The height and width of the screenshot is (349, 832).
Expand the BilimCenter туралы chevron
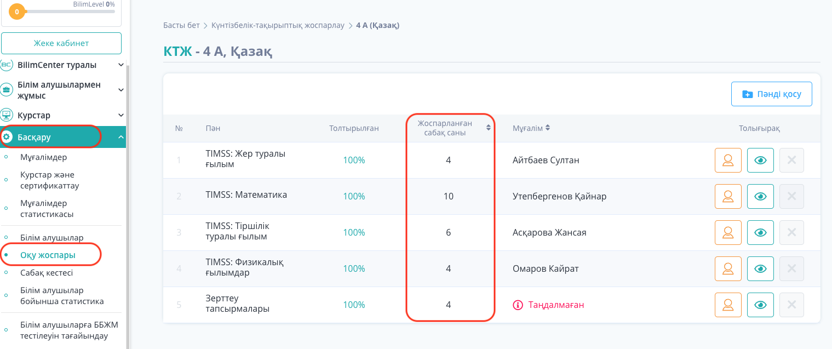[x=121, y=65]
